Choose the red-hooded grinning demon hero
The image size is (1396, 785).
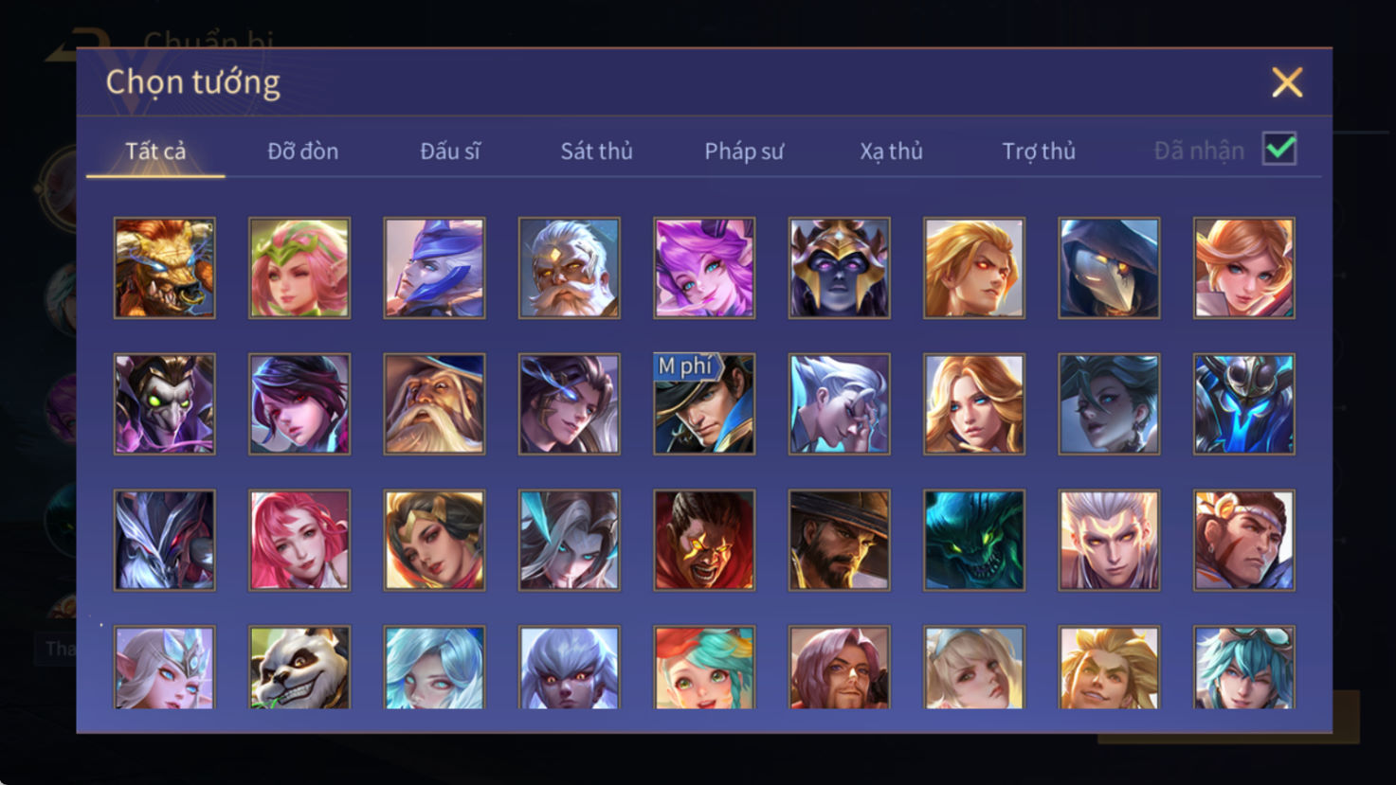[x=704, y=541]
